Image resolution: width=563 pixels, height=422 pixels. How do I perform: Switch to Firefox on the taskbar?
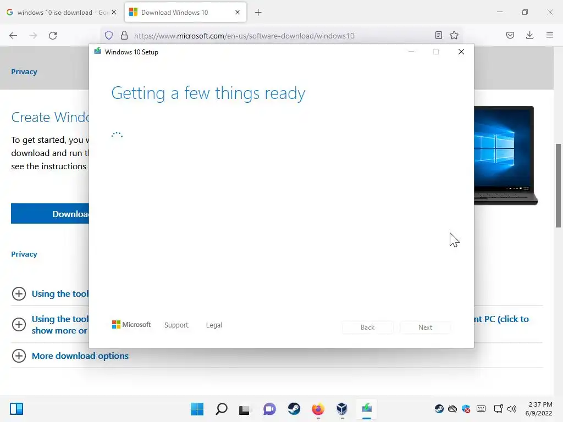coord(318,409)
